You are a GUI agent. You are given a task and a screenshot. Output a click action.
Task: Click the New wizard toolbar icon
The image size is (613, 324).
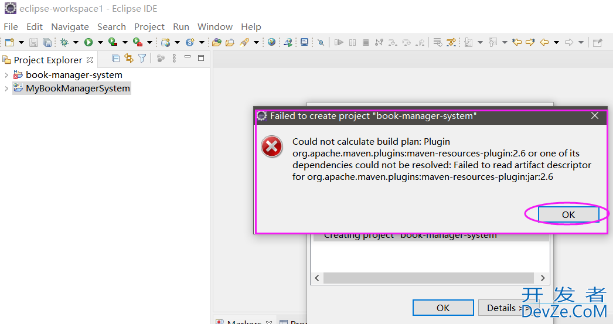[9, 42]
